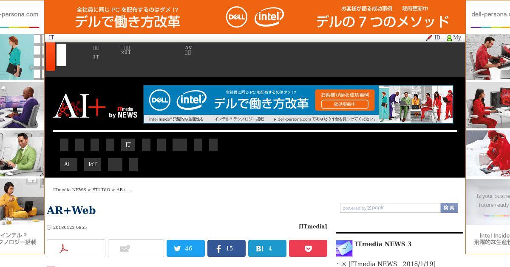Click the STUDIO breadcrumb link

[x=101, y=190]
